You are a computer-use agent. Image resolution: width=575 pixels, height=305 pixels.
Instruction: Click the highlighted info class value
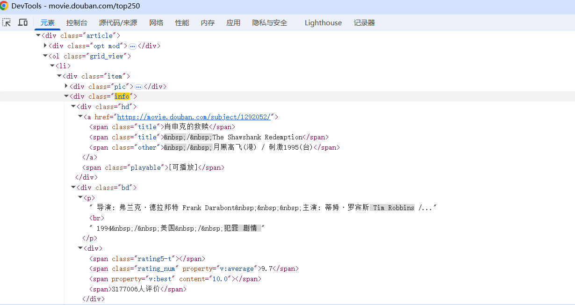point(122,96)
